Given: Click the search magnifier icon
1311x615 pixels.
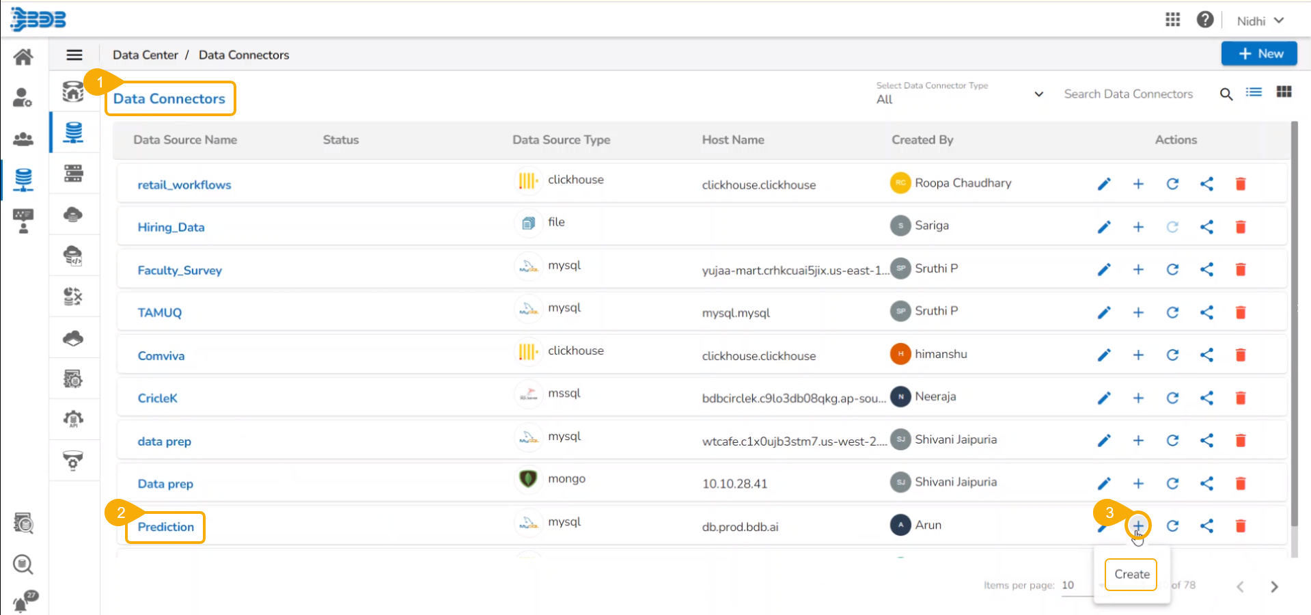Looking at the screenshot, I should [x=1226, y=94].
